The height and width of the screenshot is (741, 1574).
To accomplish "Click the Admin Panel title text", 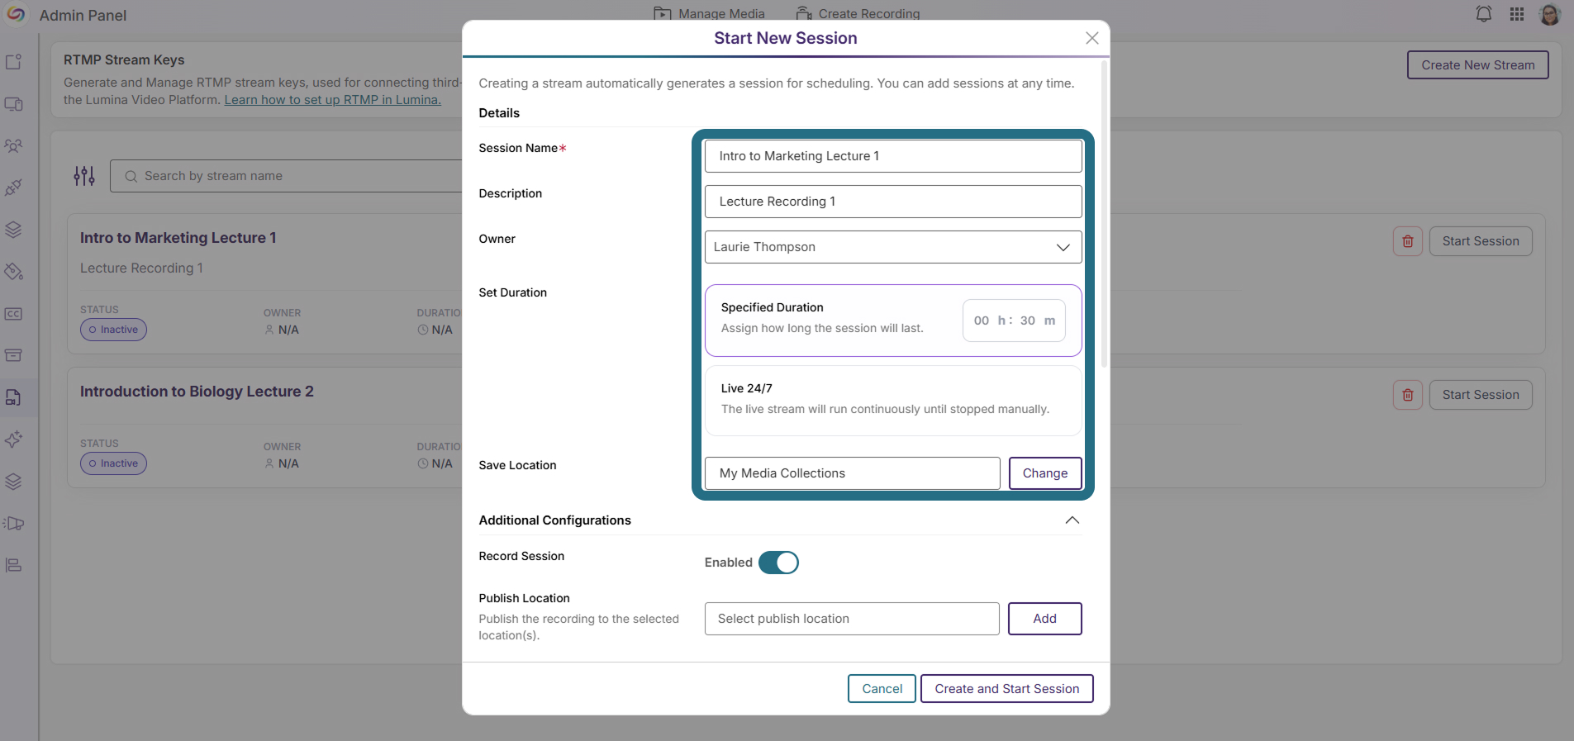I will [x=83, y=16].
